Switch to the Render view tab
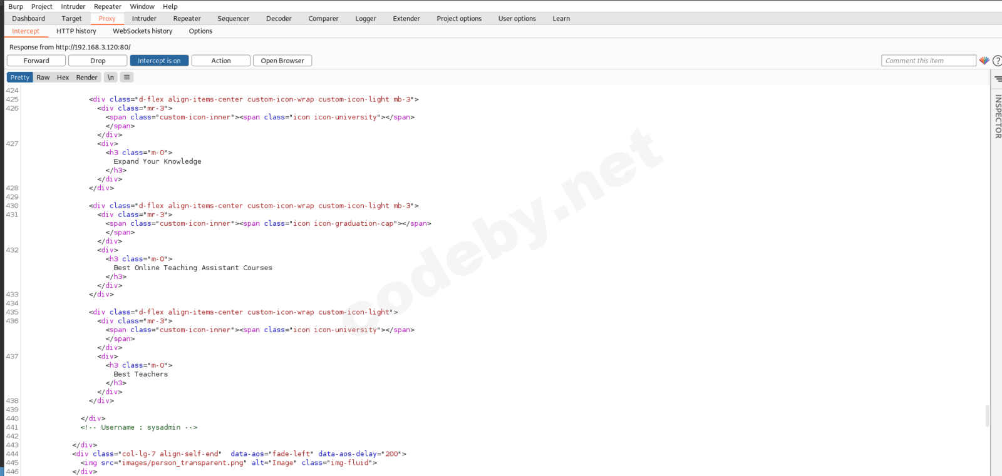This screenshot has width=1002, height=476. tap(87, 78)
